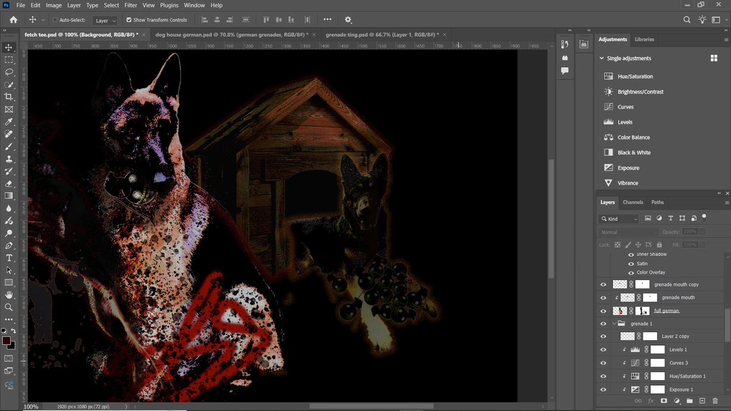731x411 pixels.
Task: Select the Frame tool
Action: (x=9, y=110)
